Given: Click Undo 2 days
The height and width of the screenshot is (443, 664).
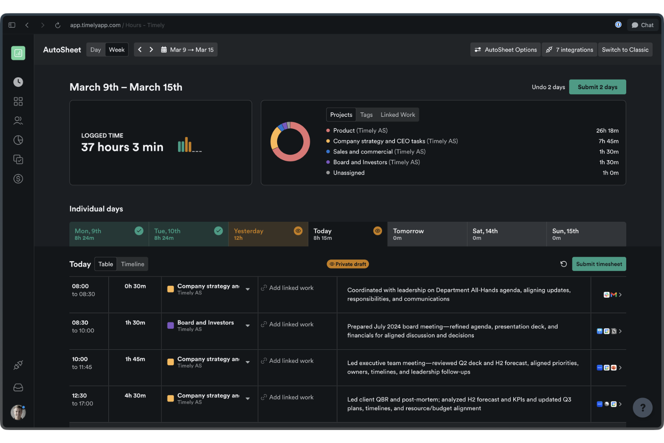Looking at the screenshot, I should tap(548, 87).
